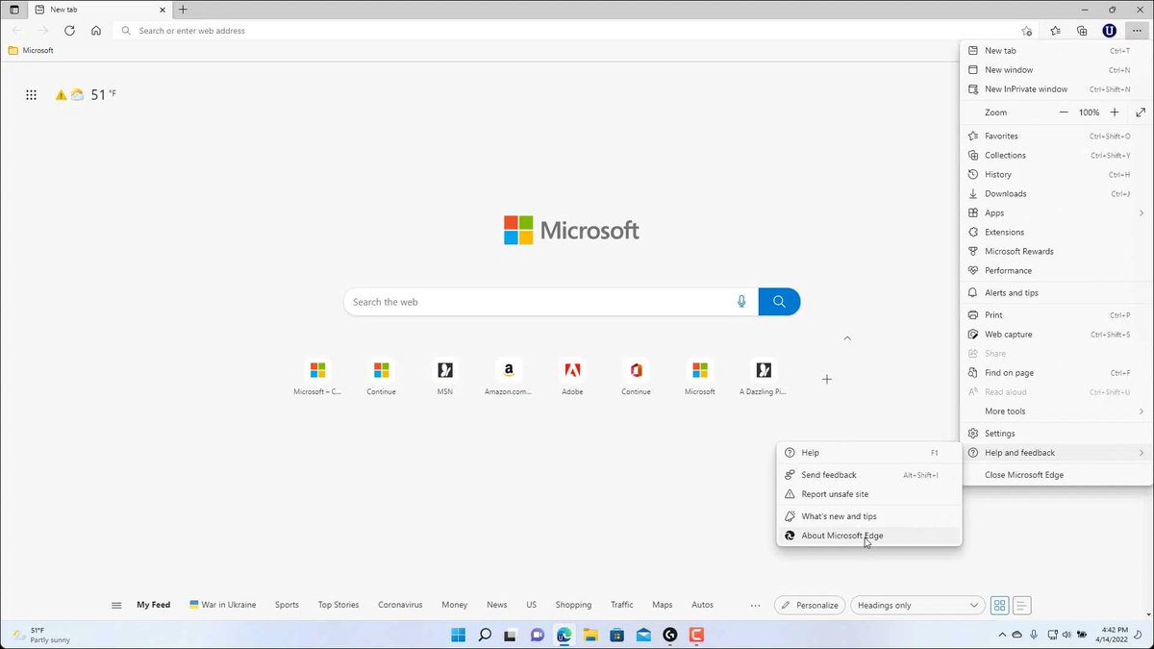Collapse the quick links chevron

click(x=847, y=338)
